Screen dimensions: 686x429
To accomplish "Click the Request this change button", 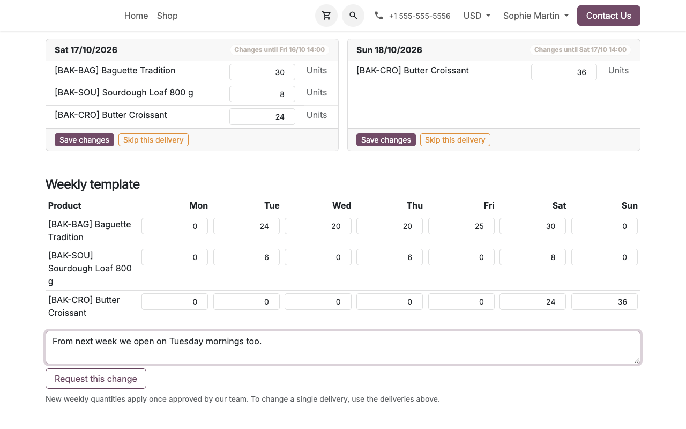I will click(x=96, y=379).
